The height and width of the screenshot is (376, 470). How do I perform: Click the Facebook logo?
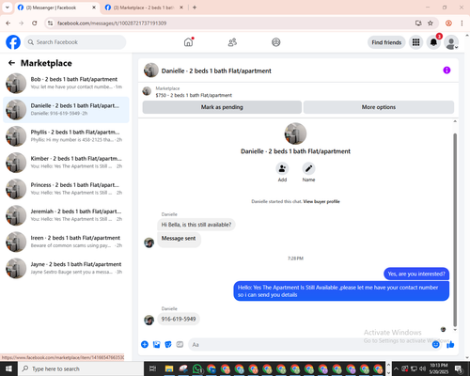(13, 42)
